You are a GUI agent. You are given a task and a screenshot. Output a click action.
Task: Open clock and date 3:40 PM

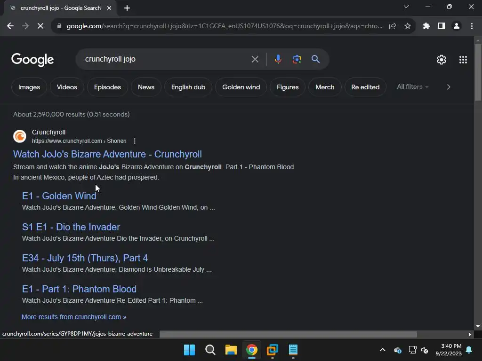coord(449,350)
